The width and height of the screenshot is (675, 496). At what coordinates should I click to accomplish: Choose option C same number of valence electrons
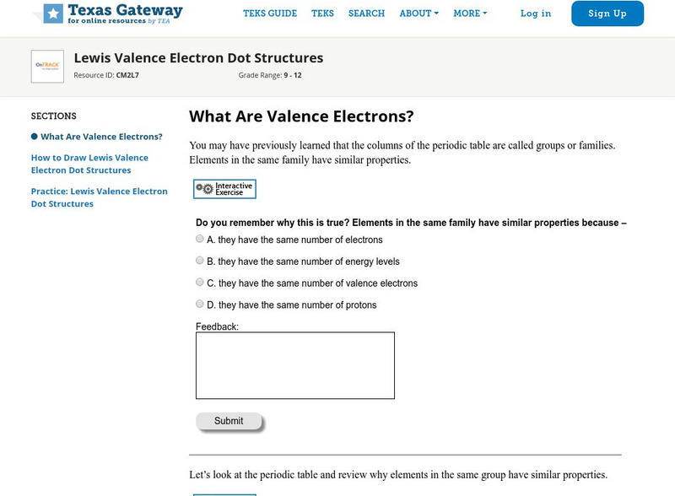[200, 283]
